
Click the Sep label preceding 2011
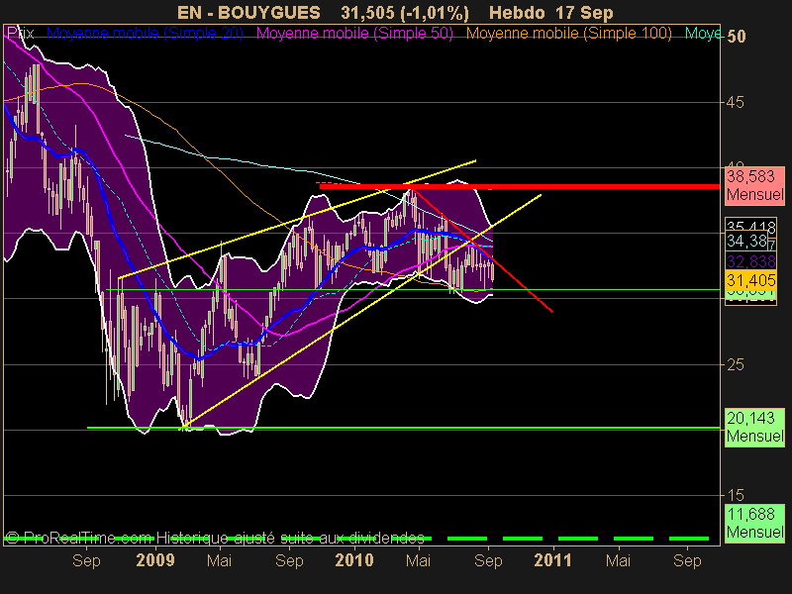(x=488, y=560)
